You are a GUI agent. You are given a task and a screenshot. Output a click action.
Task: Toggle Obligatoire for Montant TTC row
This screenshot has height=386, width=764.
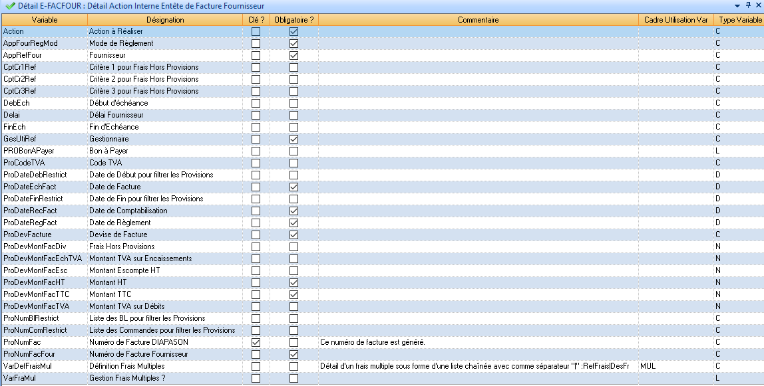coord(293,294)
